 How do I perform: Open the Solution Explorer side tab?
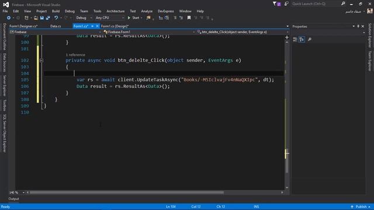(x=370, y=36)
